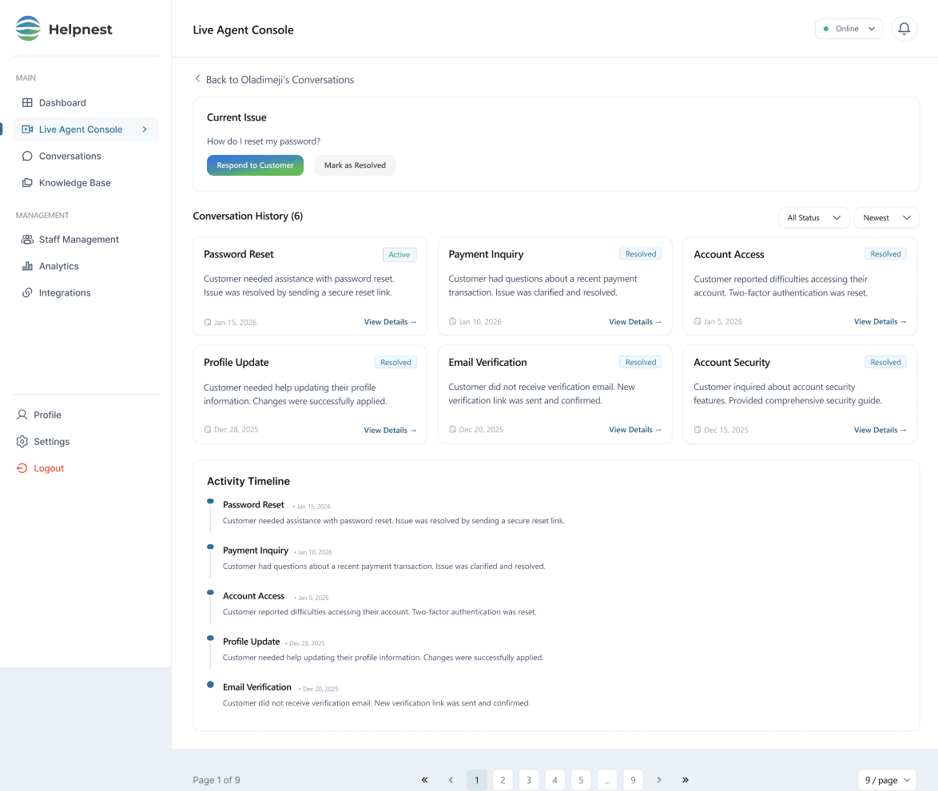View Details of Password Reset card
This screenshot has width=938, height=791.
(x=390, y=322)
